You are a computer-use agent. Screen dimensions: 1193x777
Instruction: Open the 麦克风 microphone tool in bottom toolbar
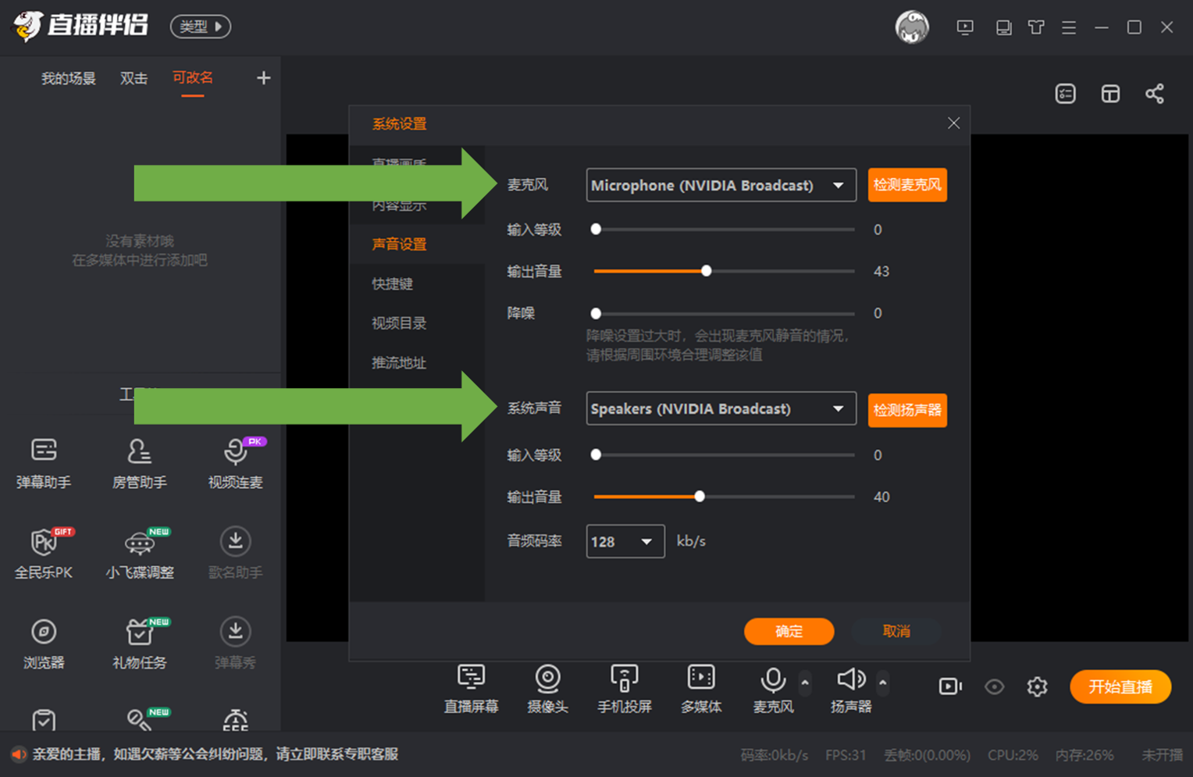coord(773,687)
